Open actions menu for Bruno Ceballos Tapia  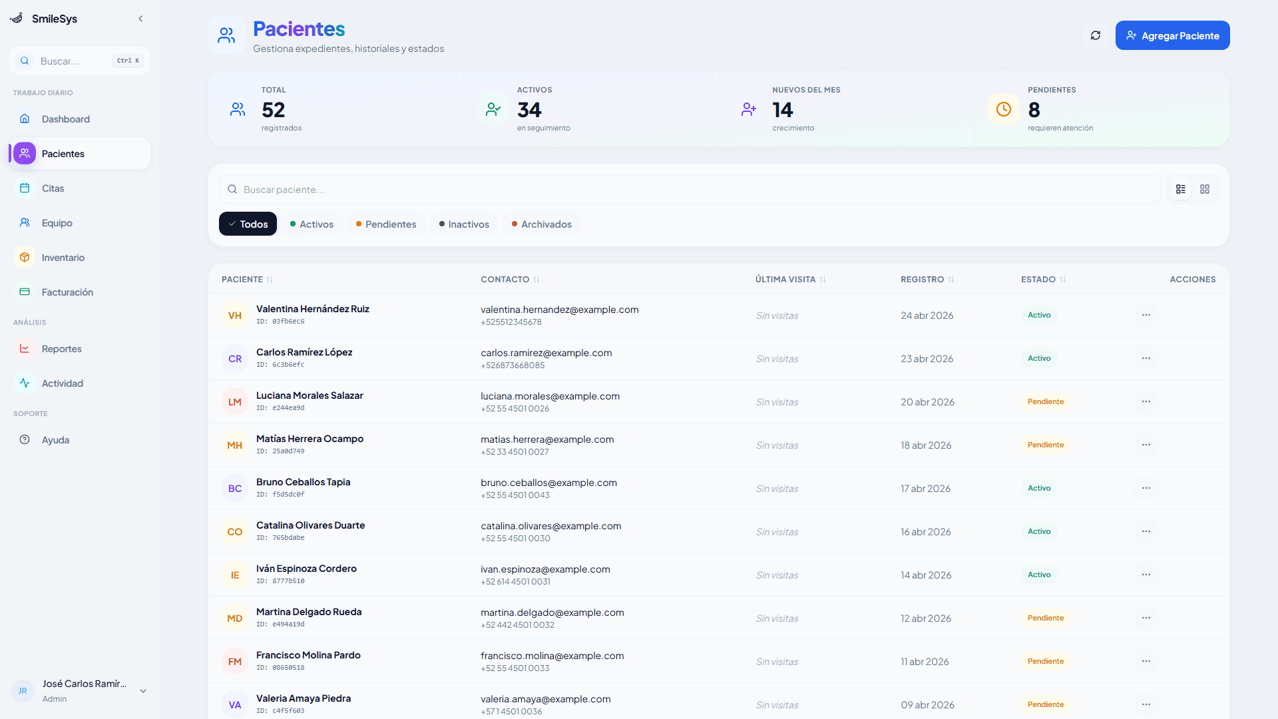(x=1146, y=488)
